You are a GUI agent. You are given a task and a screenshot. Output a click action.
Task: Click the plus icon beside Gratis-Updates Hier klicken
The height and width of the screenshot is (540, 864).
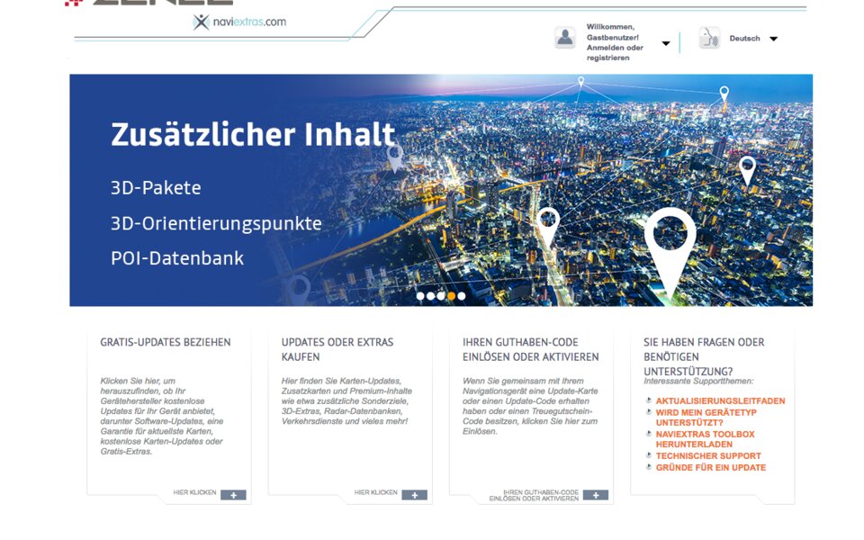pos(233,495)
